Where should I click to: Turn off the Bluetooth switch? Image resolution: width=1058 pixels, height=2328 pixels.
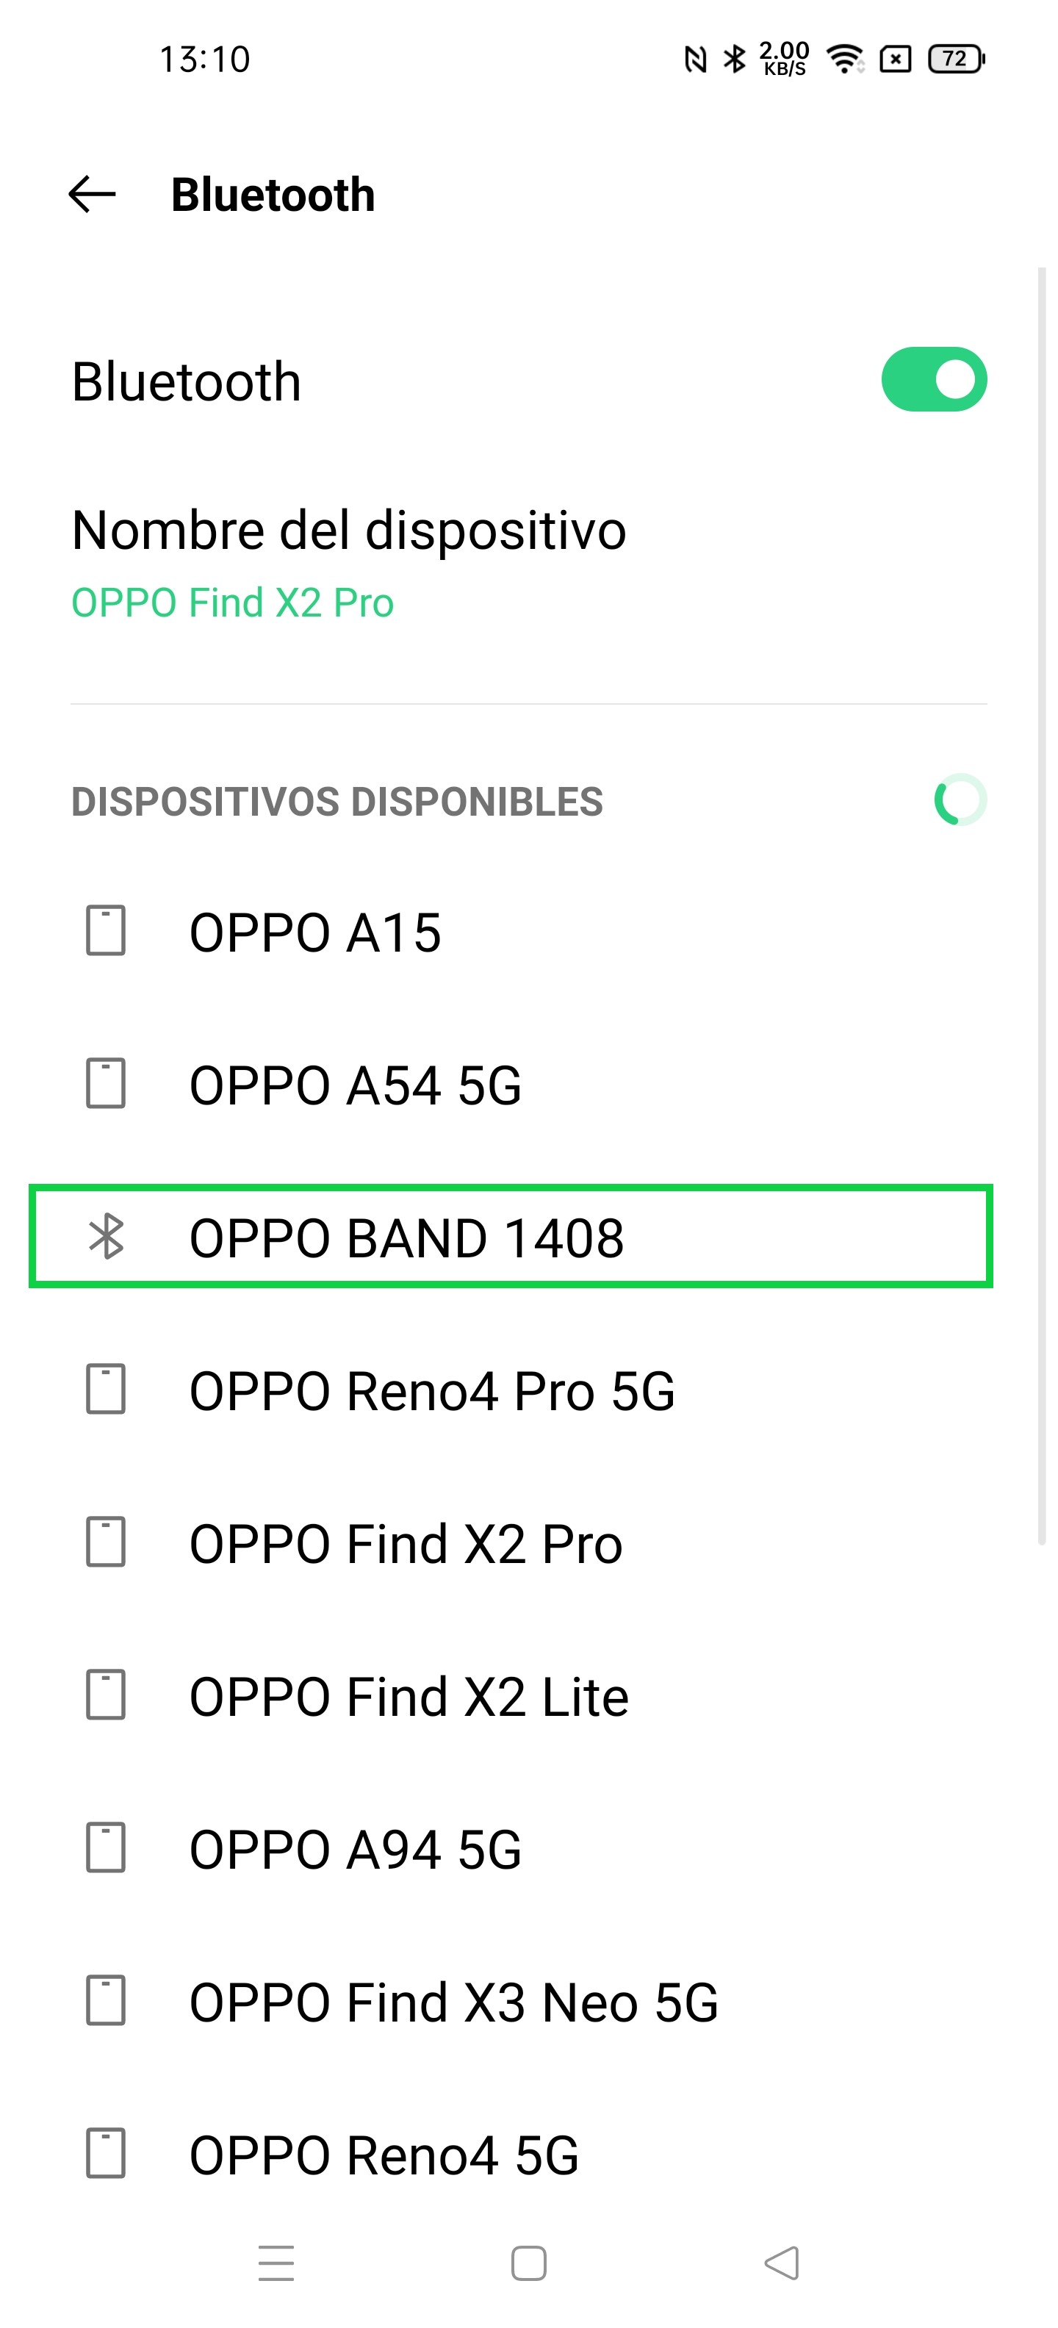(933, 380)
